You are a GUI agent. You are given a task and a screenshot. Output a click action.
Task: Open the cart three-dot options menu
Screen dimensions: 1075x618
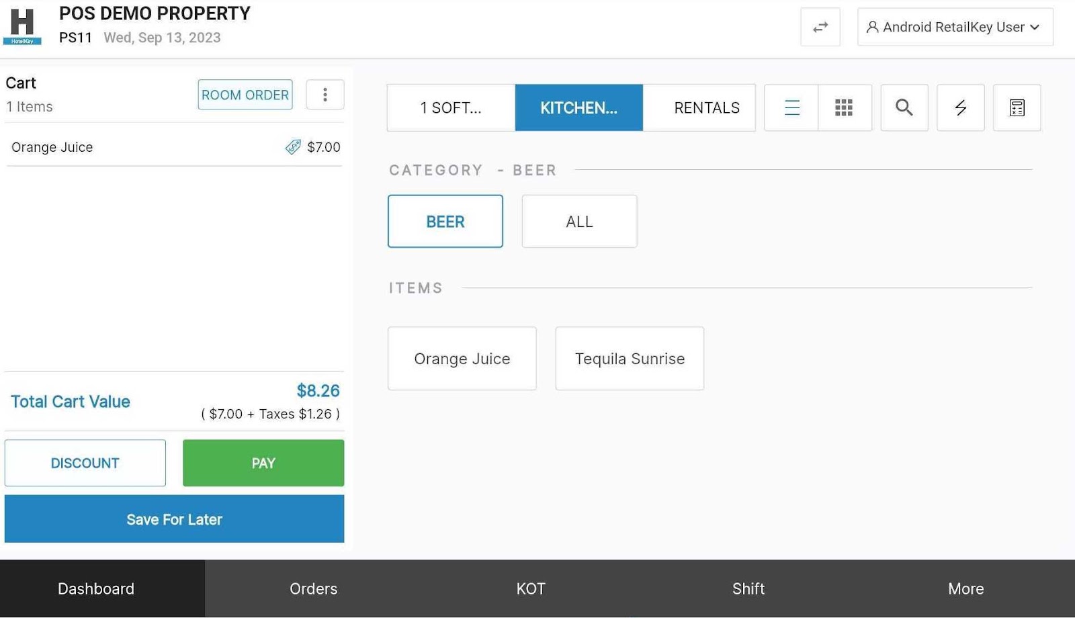pyautogui.click(x=325, y=95)
